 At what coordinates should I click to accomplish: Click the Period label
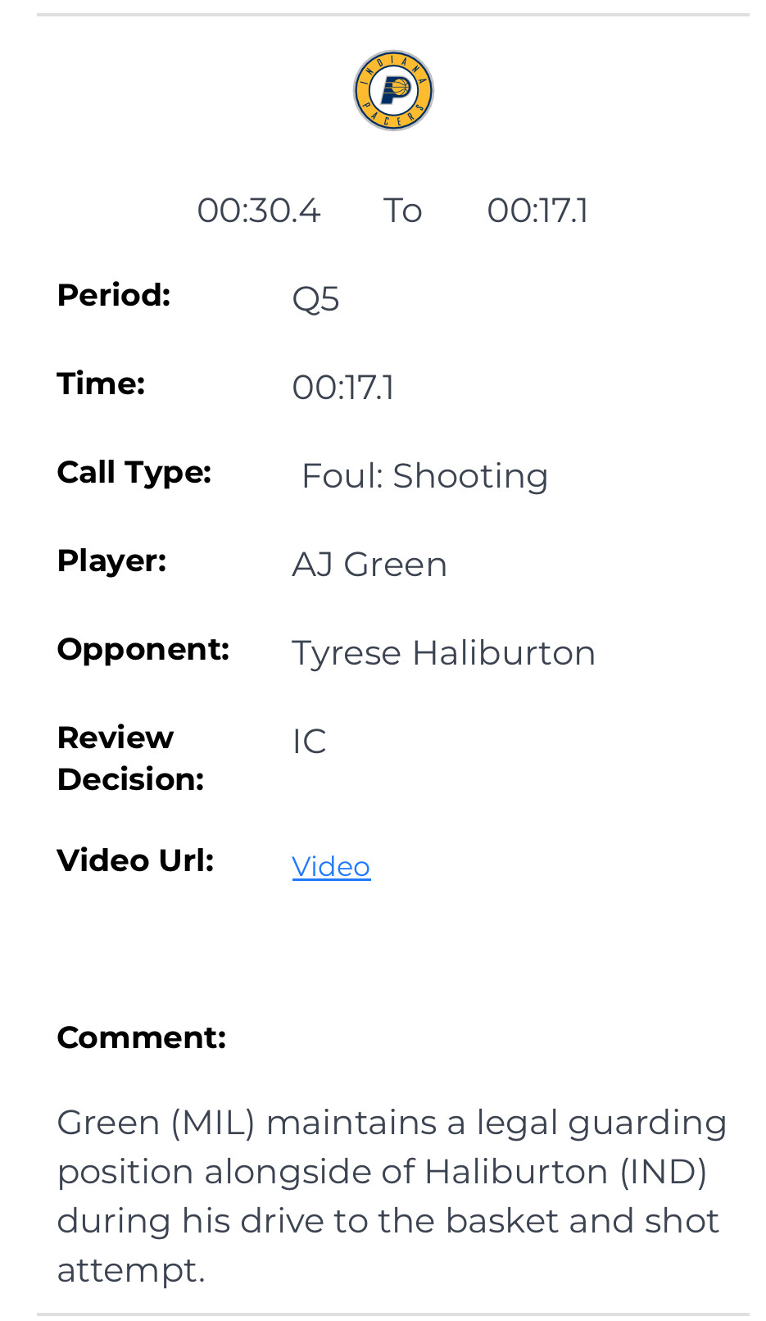[114, 295]
